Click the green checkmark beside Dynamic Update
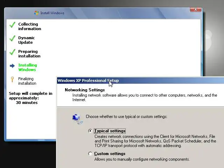Image resolution: width=224 pixels, height=168 pixels. [13, 38]
